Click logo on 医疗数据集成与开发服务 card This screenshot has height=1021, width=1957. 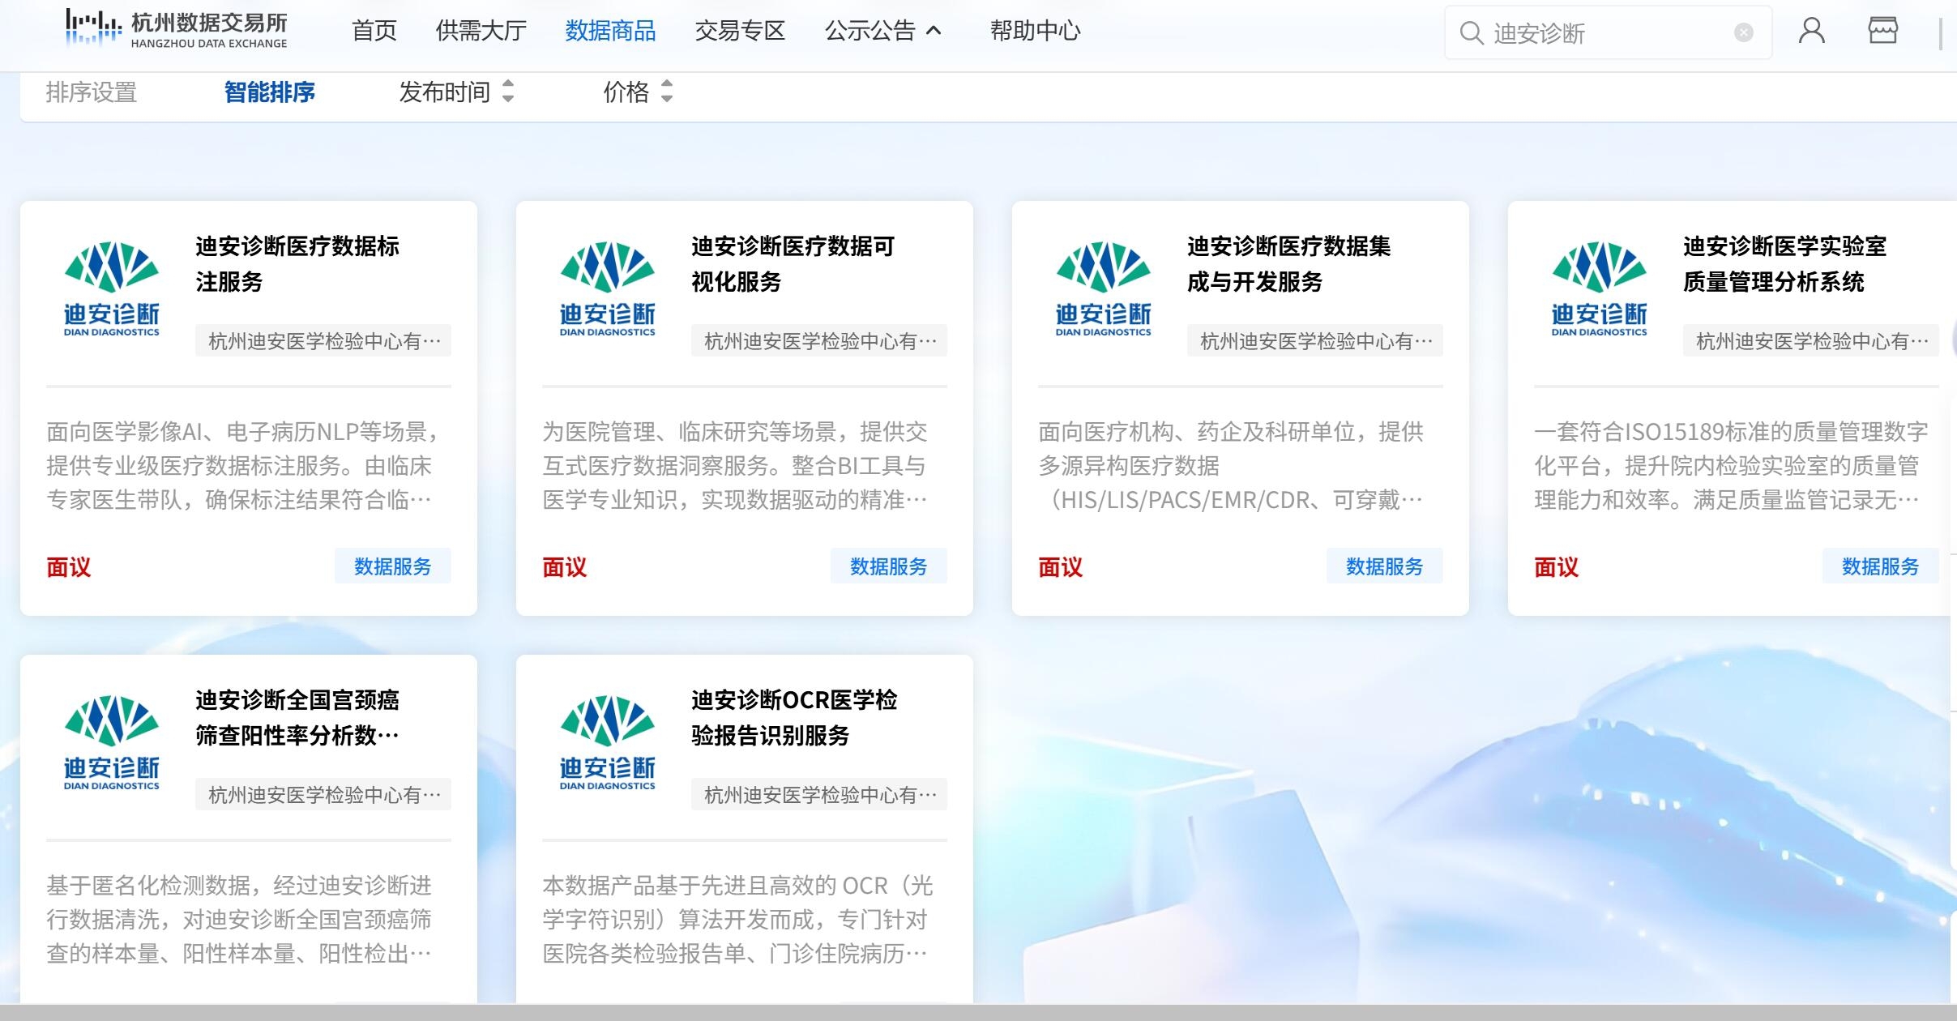pos(1104,288)
